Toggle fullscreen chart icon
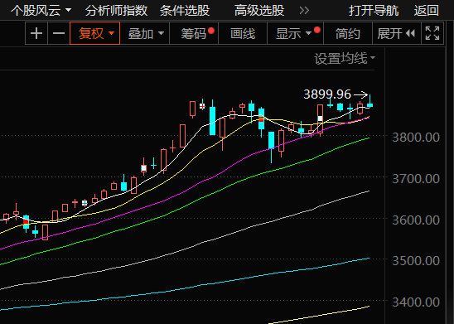This screenshot has height=324, width=454. pyautogui.click(x=432, y=33)
